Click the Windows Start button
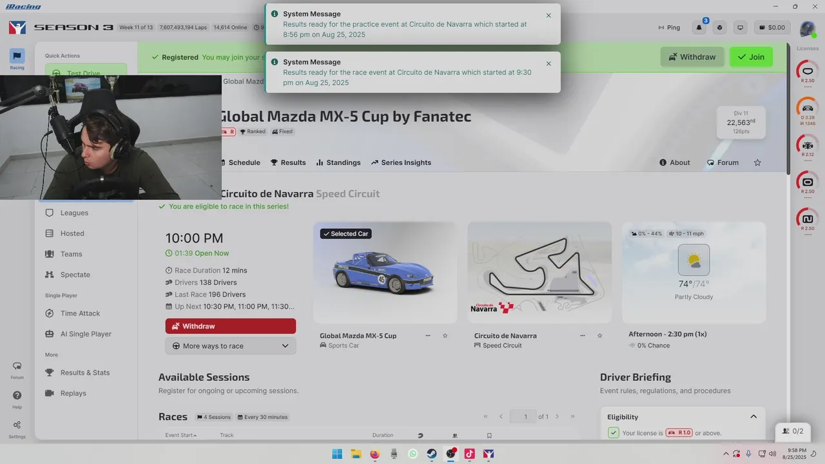 (x=337, y=454)
